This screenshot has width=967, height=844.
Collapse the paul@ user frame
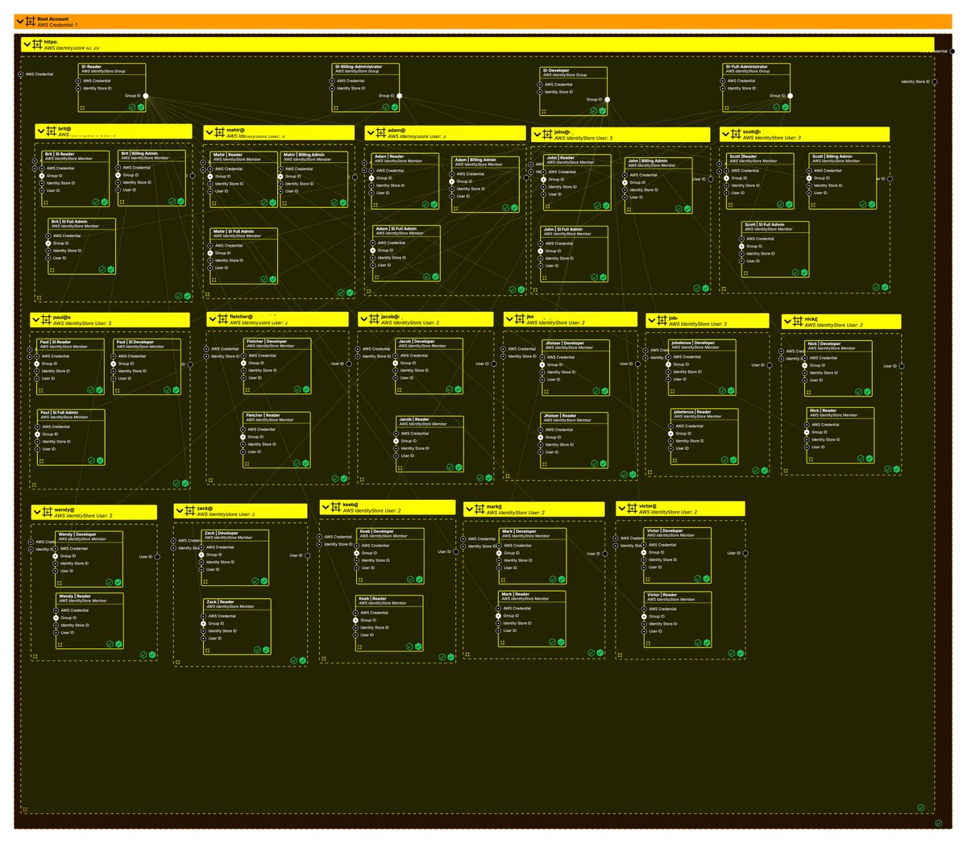35,320
